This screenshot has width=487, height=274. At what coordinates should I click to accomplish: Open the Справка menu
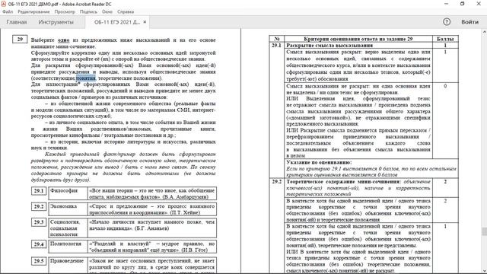pos(126,12)
